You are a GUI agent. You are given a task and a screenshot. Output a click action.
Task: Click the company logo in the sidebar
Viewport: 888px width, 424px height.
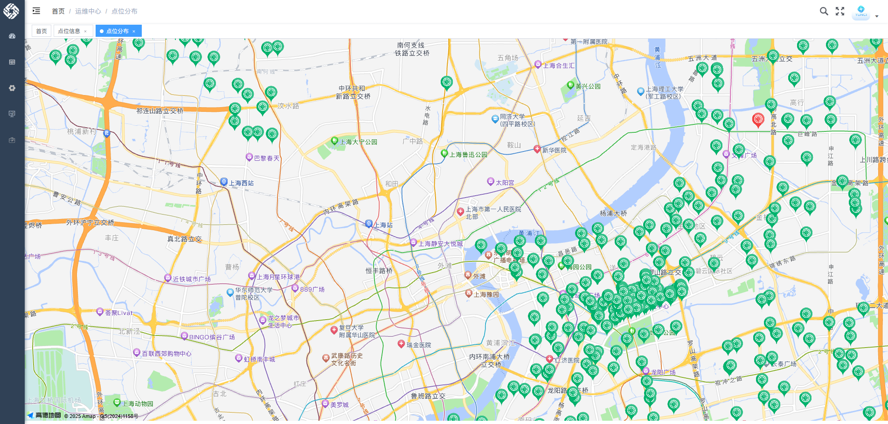point(11,11)
